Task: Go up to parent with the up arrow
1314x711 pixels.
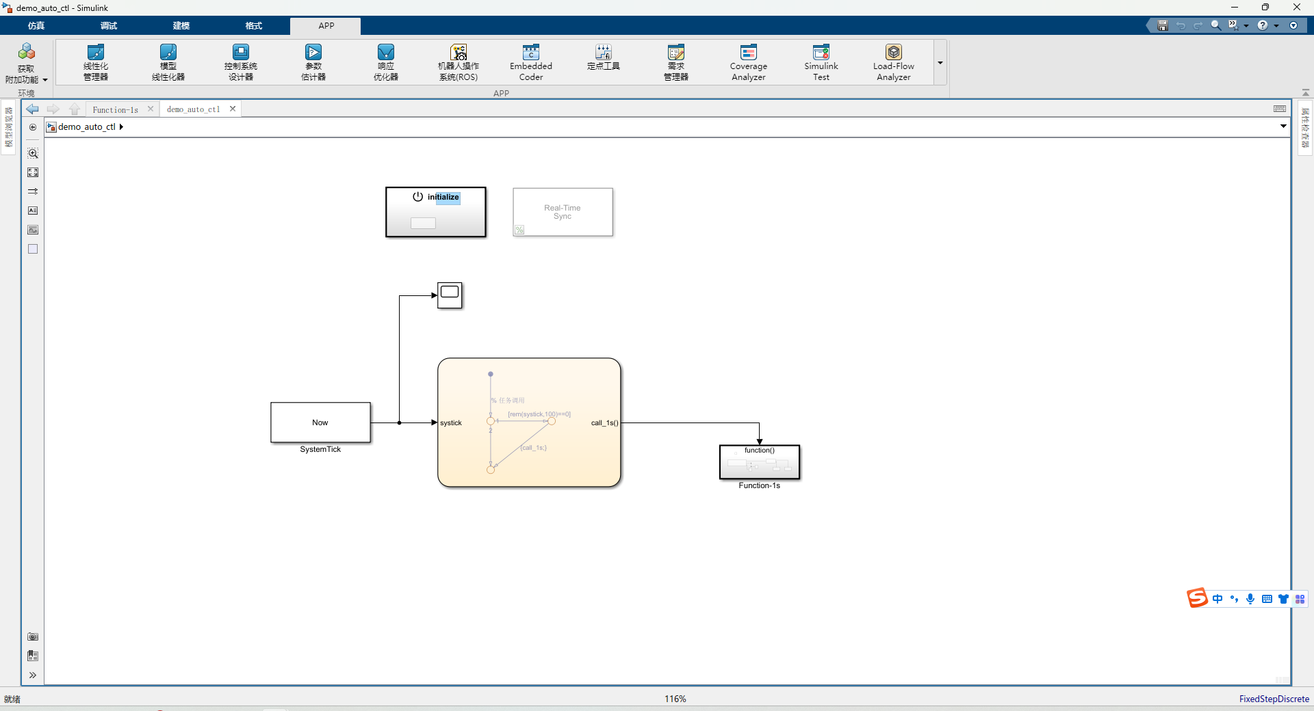Action: tap(75, 109)
